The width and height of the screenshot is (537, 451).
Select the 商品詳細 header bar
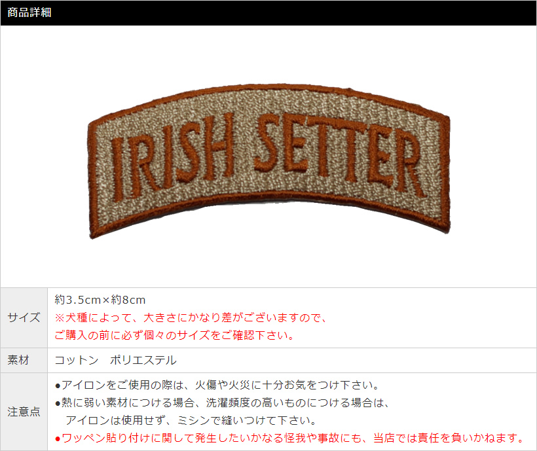coord(268,12)
